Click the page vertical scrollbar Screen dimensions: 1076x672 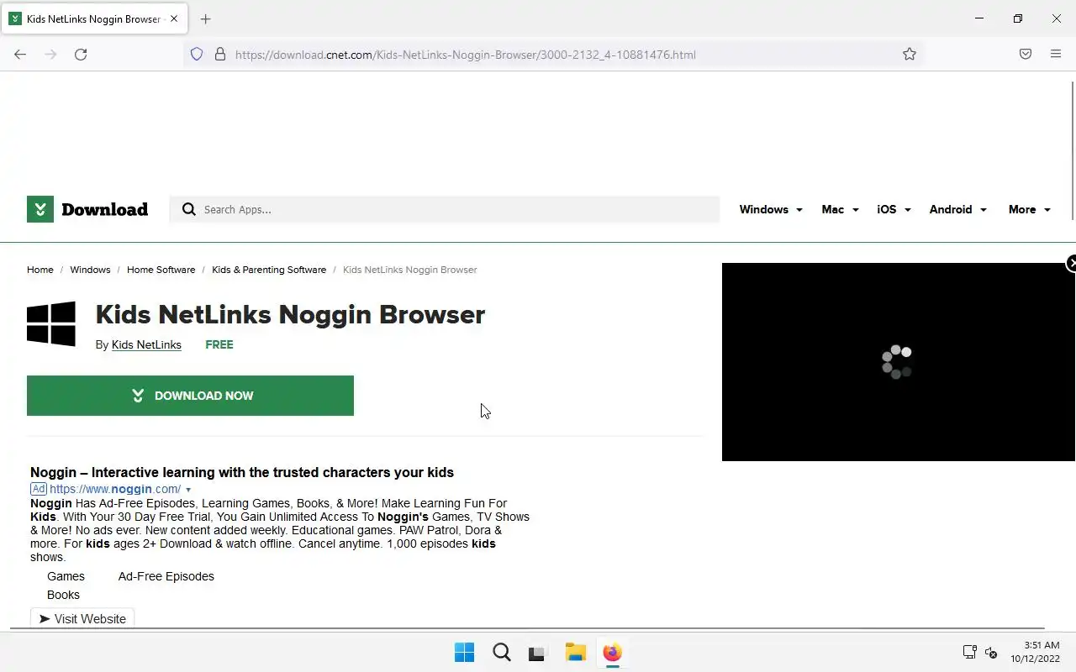[x=1073, y=151]
